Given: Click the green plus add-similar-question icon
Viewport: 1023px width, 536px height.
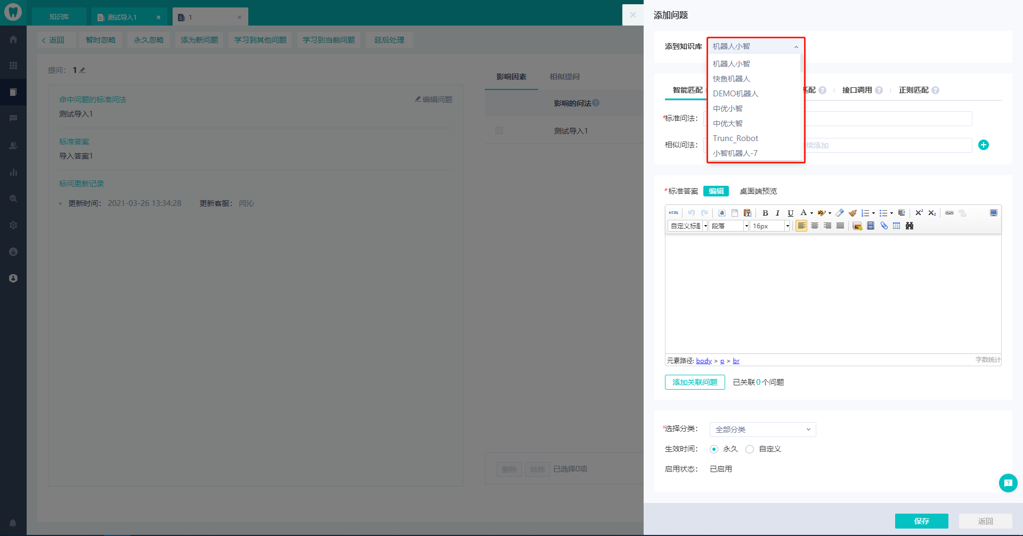Looking at the screenshot, I should tap(984, 145).
